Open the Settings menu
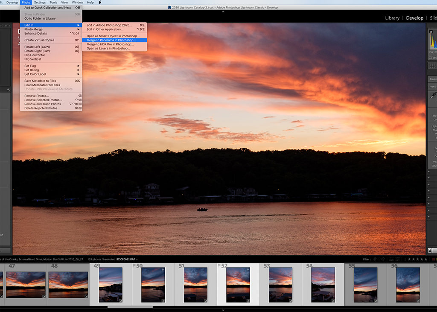This screenshot has width=437, height=312. (40, 2)
